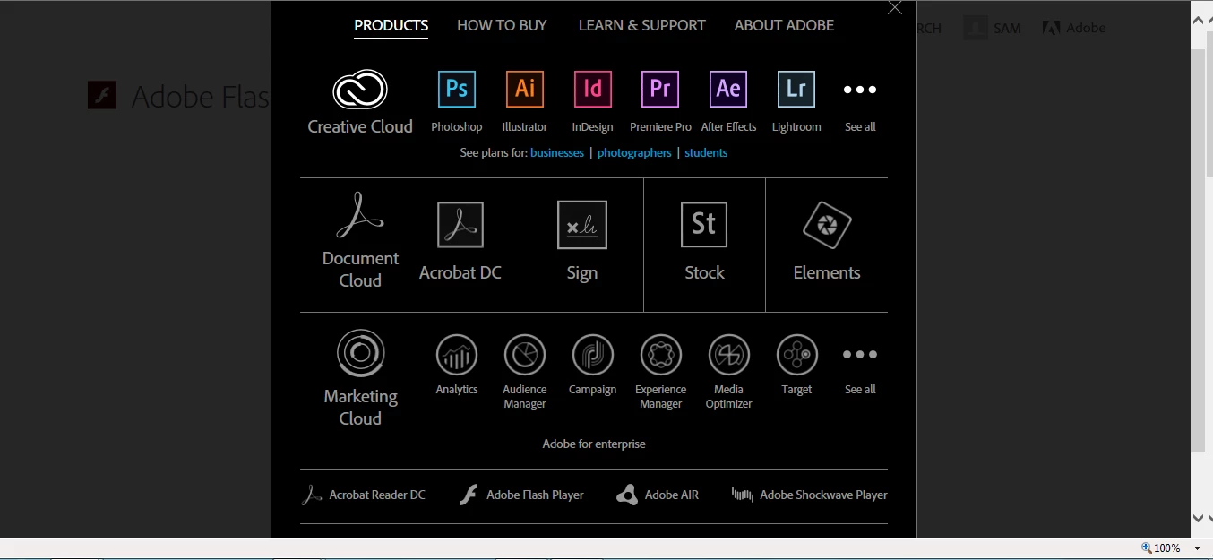Choose the Campaign icon
The image size is (1213, 560).
coord(593,355)
